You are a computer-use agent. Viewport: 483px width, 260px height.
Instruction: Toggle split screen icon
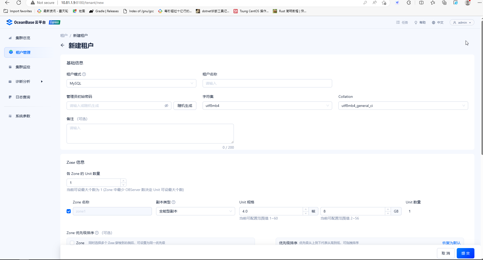coord(421,3)
